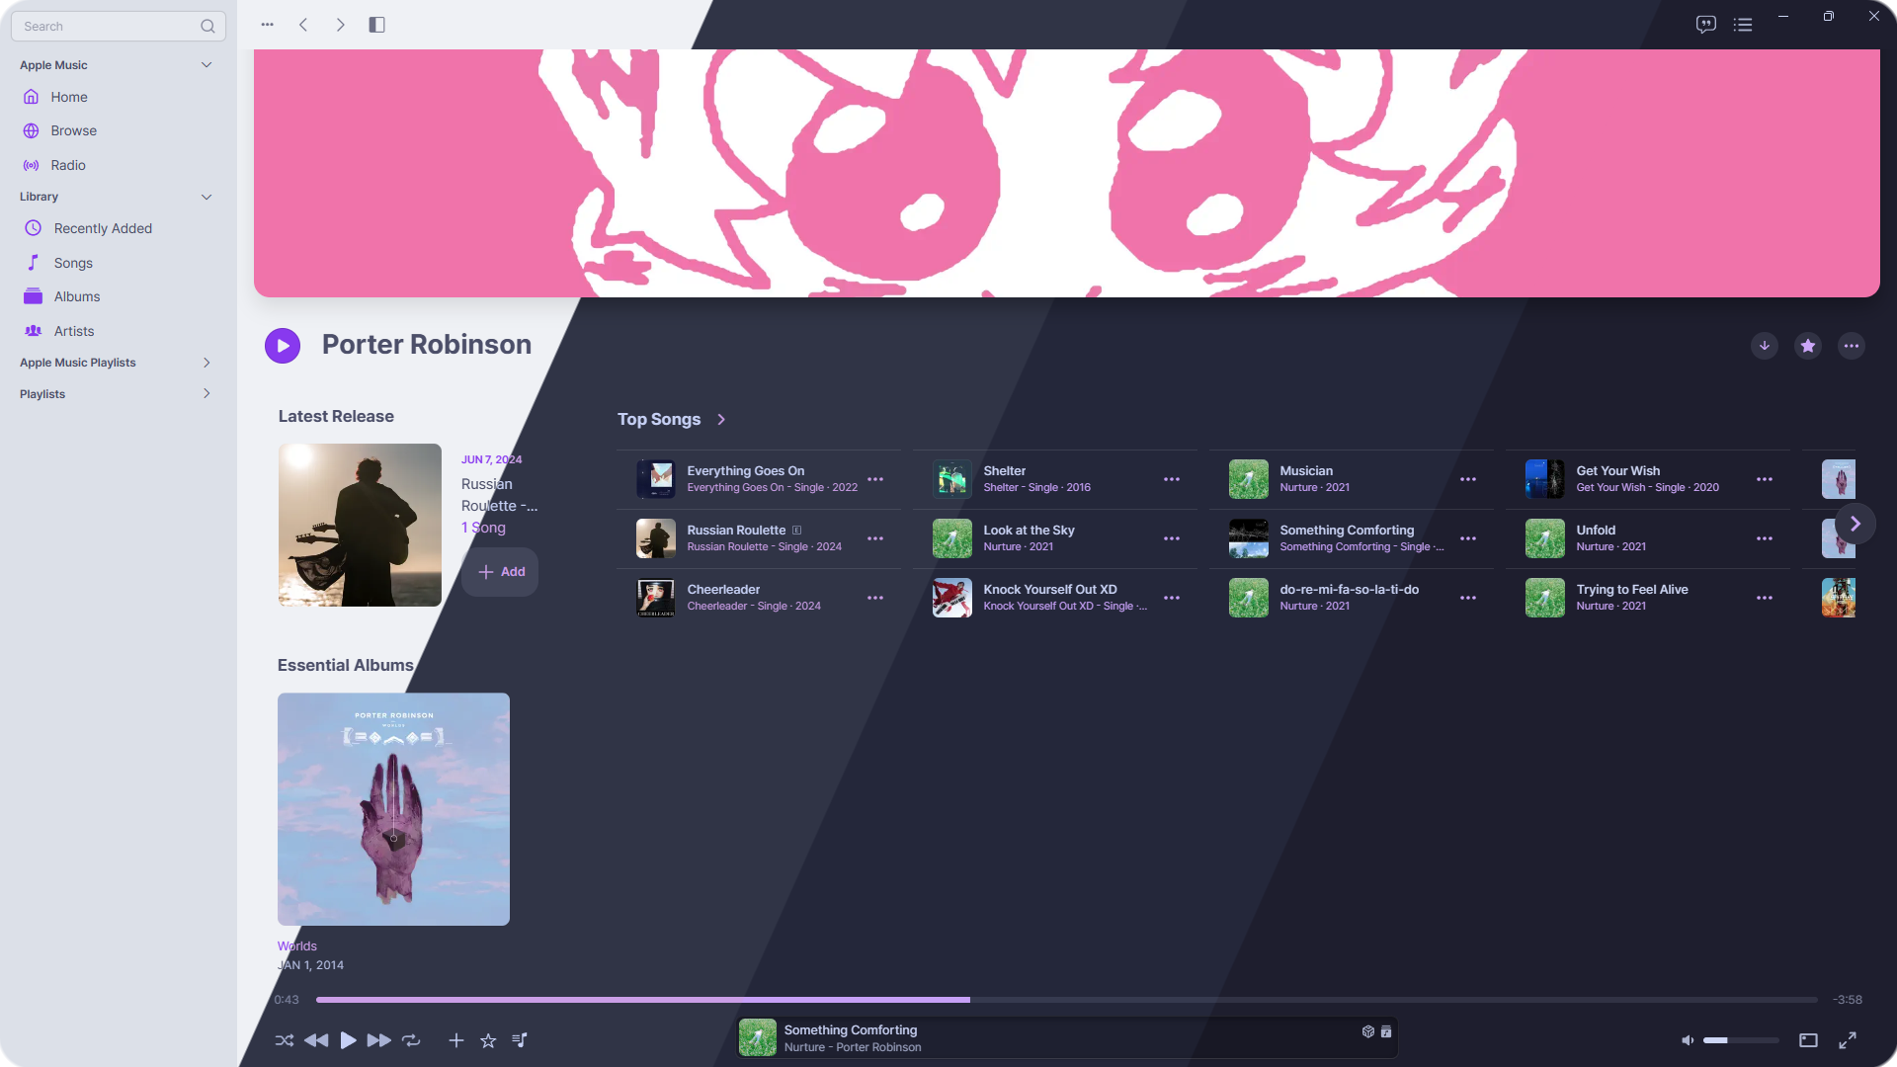Viewport: 1897px width, 1067px height.
Task: Toggle the sidebar panel icon
Action: pyautogui.click(x=376, y=25)
